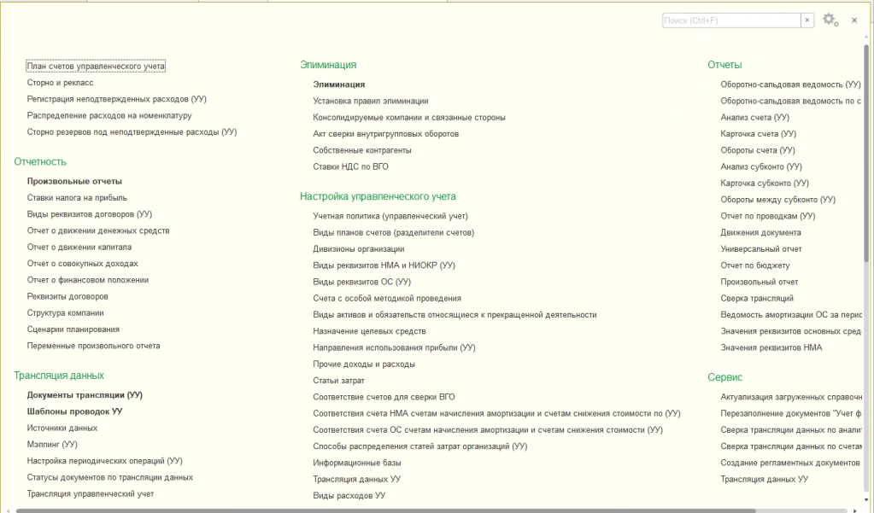Open Сторно резервов под неподтвержденные расходы (УУ)

click(132, 132)
